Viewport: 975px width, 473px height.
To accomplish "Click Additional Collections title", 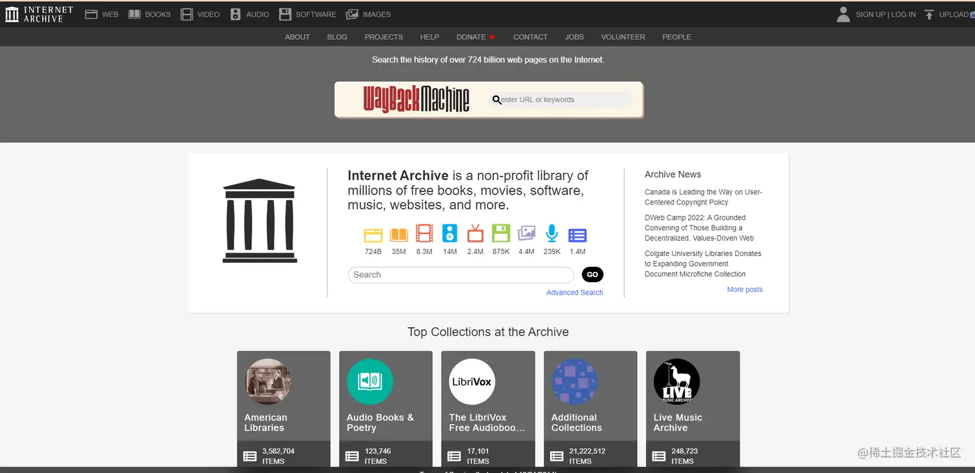I will 576,423.
